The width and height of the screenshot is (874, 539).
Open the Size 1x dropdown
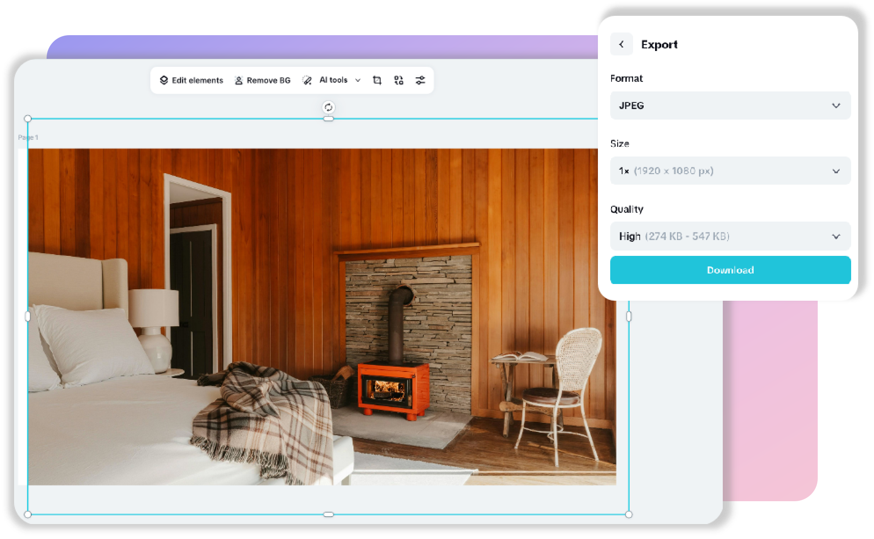coord(730,171)
